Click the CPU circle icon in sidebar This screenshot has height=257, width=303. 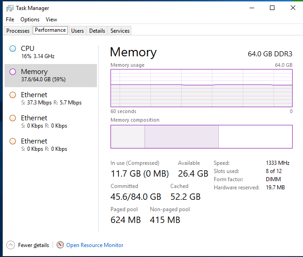(x=13, y=49)
